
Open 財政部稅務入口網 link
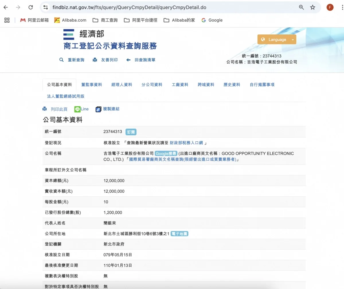click(186, 142)
